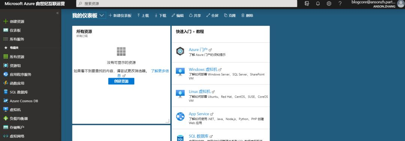Open the 了解更多信息 link
The width and height of the screenshot is (405, 141).
click(160, 71)
